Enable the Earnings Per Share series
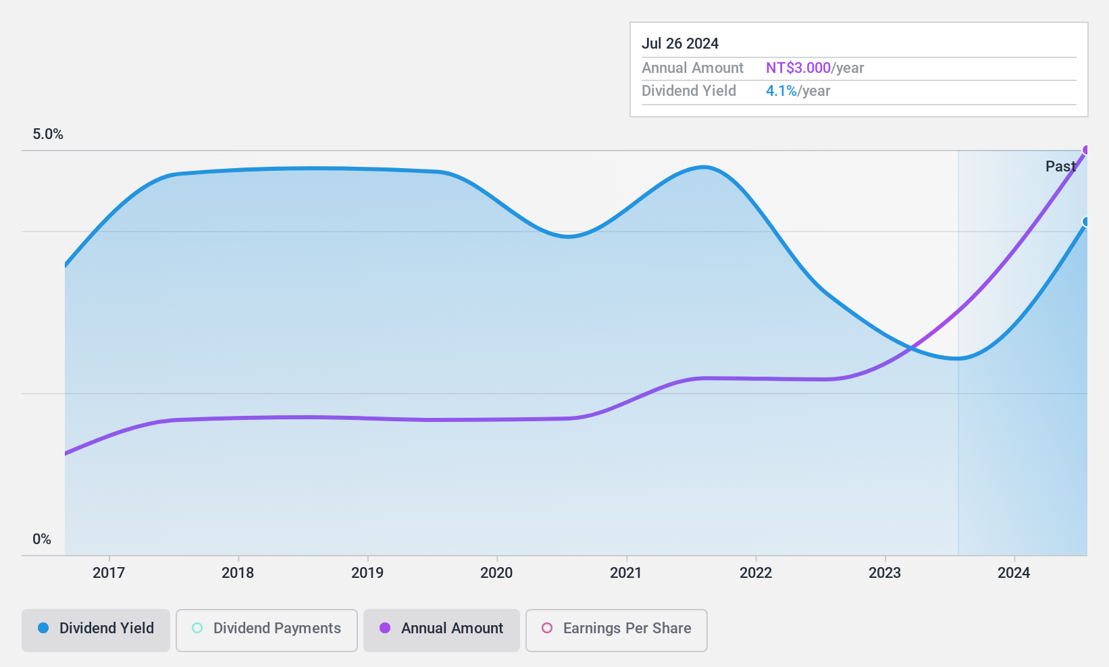This screenshot has width=1109, height=667. coord(617,631)
